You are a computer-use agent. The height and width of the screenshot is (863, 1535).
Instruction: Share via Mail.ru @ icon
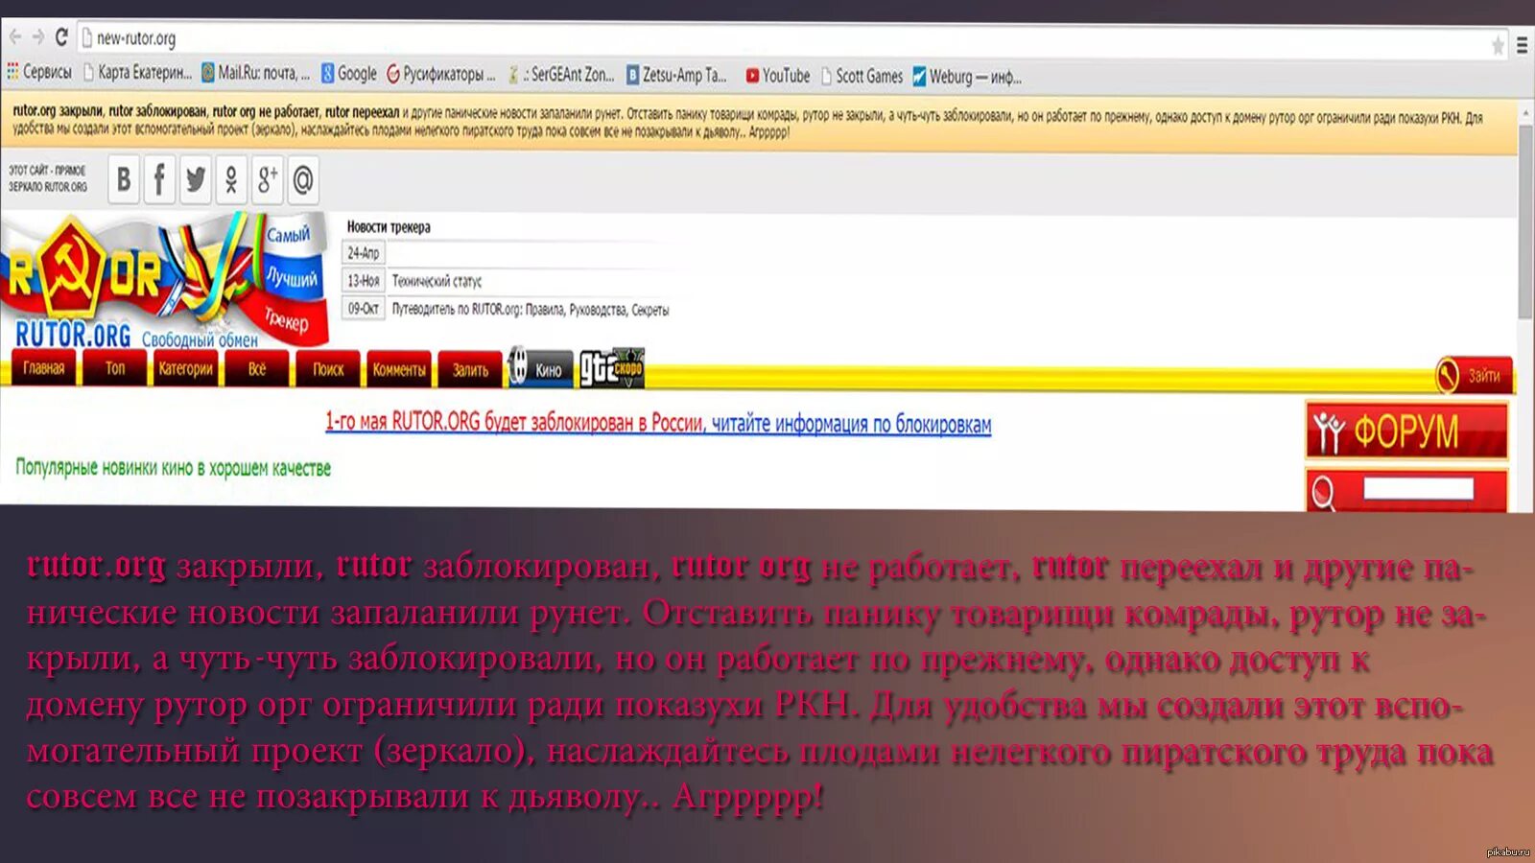(302, 179)
